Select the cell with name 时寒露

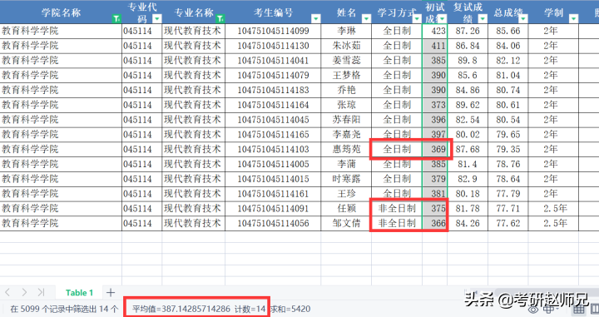pos(346,179)
